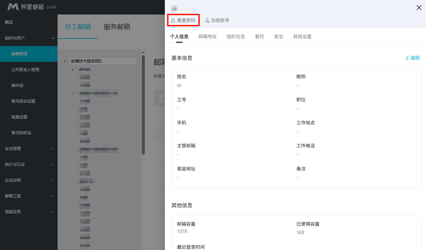
Task: Select the 个人信息 tab
Action: (x=179, y=37)
